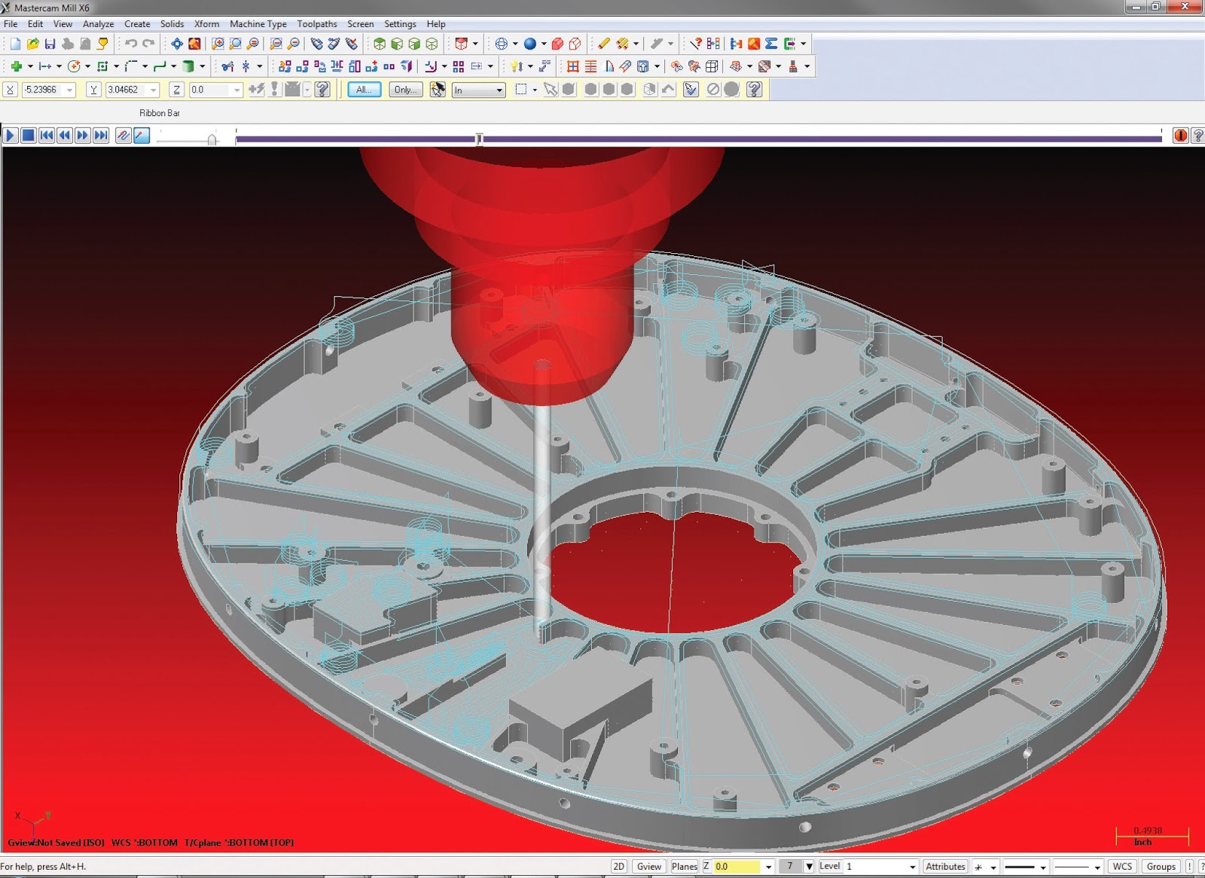The image size is (1205, 878).
Task: Open the Analyze menu
Action: click(98, 24)
